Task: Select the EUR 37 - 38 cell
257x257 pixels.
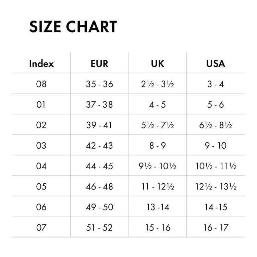Action: [99, 105]
